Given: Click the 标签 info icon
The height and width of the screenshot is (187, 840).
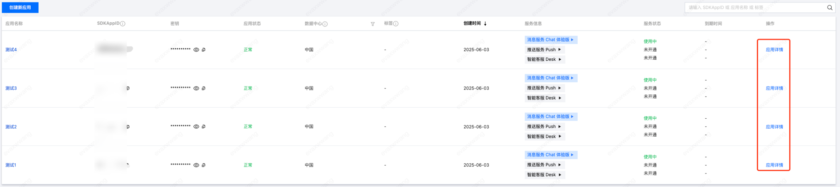Looking at the screenshot, I should tap(396, 24).
